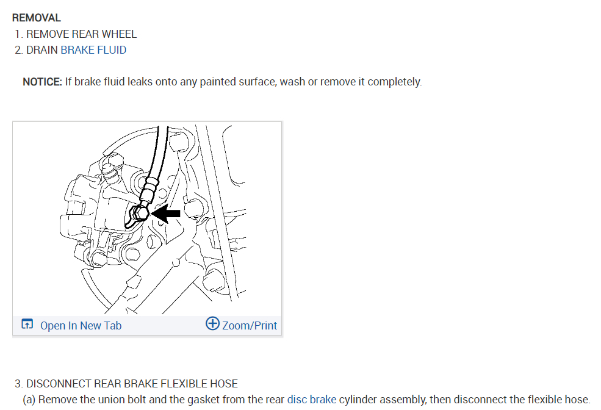This screenshot has width=601, height=410.
Task: Click the word DRAIN in step 2
Action: pyautogui.click(x=41, y=50)
